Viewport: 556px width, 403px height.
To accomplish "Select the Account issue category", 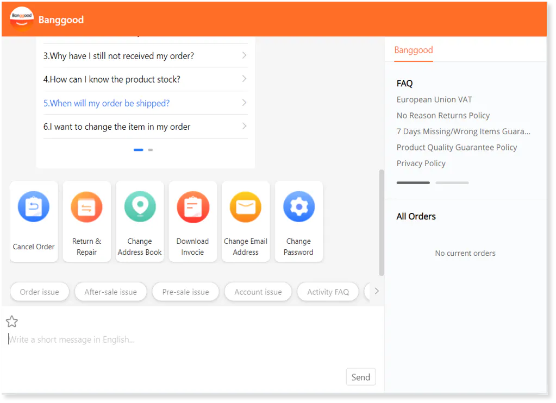I will (258, 292).
